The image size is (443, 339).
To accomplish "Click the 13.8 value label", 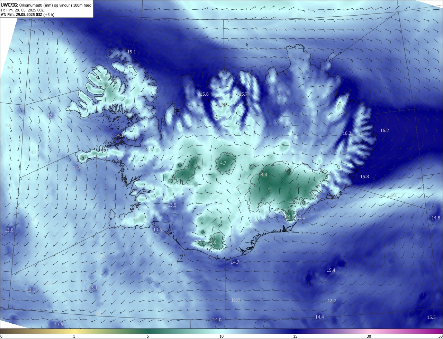I will [9, 230].
